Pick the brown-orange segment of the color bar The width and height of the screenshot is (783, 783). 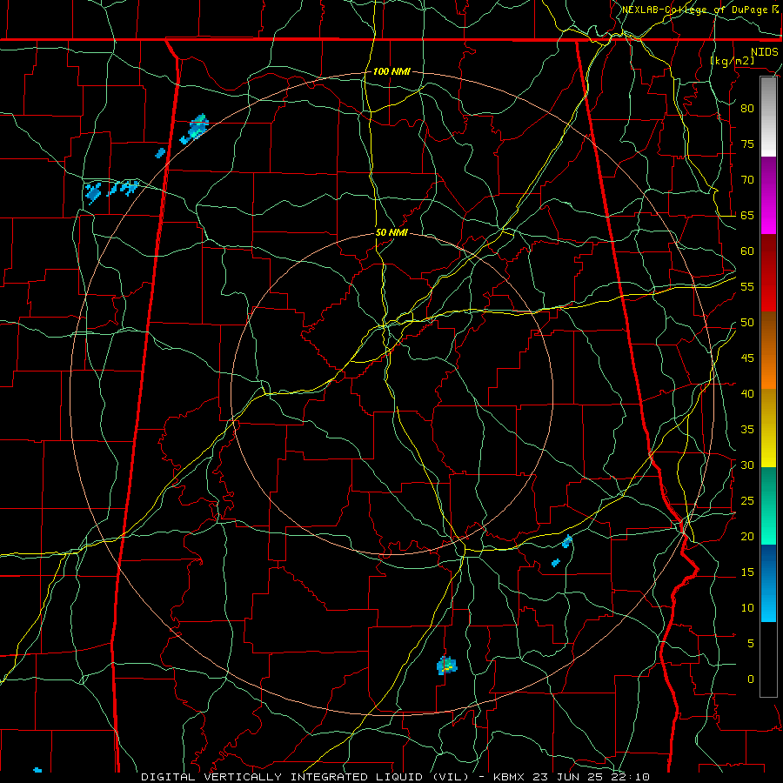[x=768, y=351]
